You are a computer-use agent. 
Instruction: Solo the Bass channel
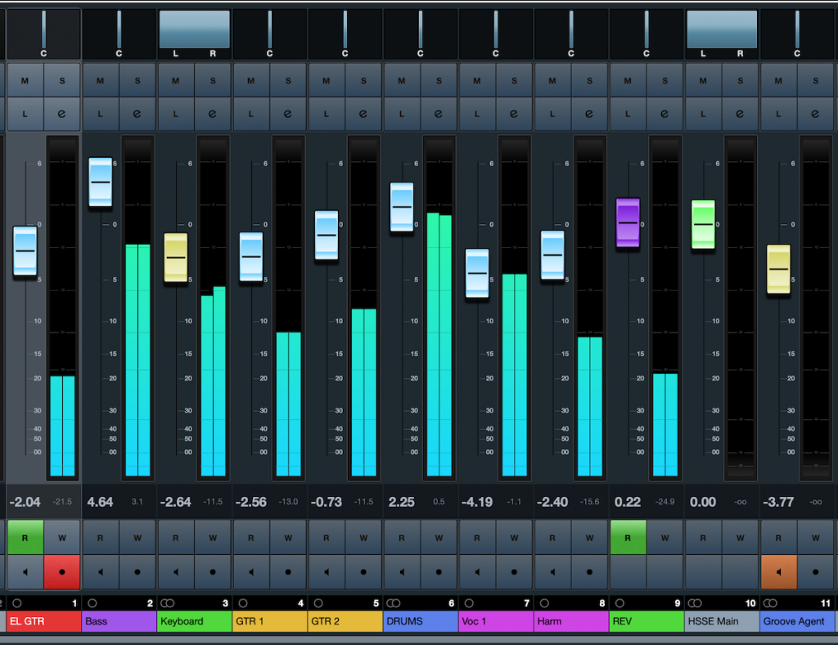point(137,79)
